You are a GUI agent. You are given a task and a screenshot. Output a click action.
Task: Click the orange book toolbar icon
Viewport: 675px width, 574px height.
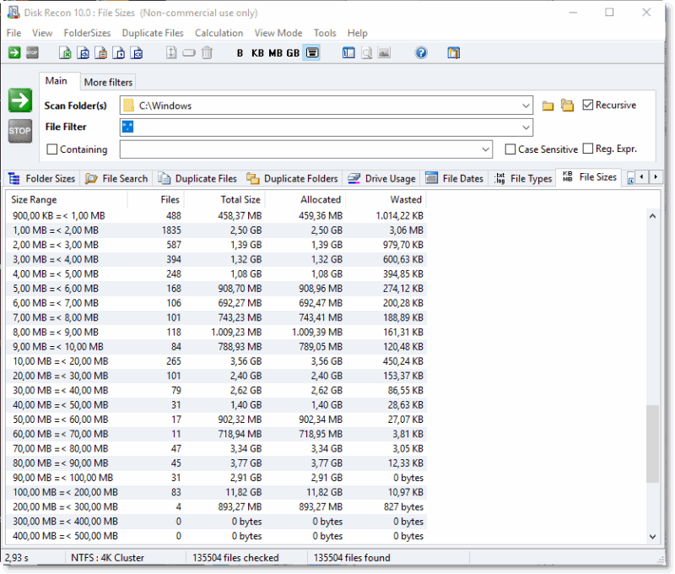(454, 53)
